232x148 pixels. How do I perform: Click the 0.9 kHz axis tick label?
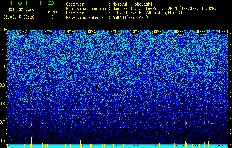pyautogui.click(x=3, y=85)
